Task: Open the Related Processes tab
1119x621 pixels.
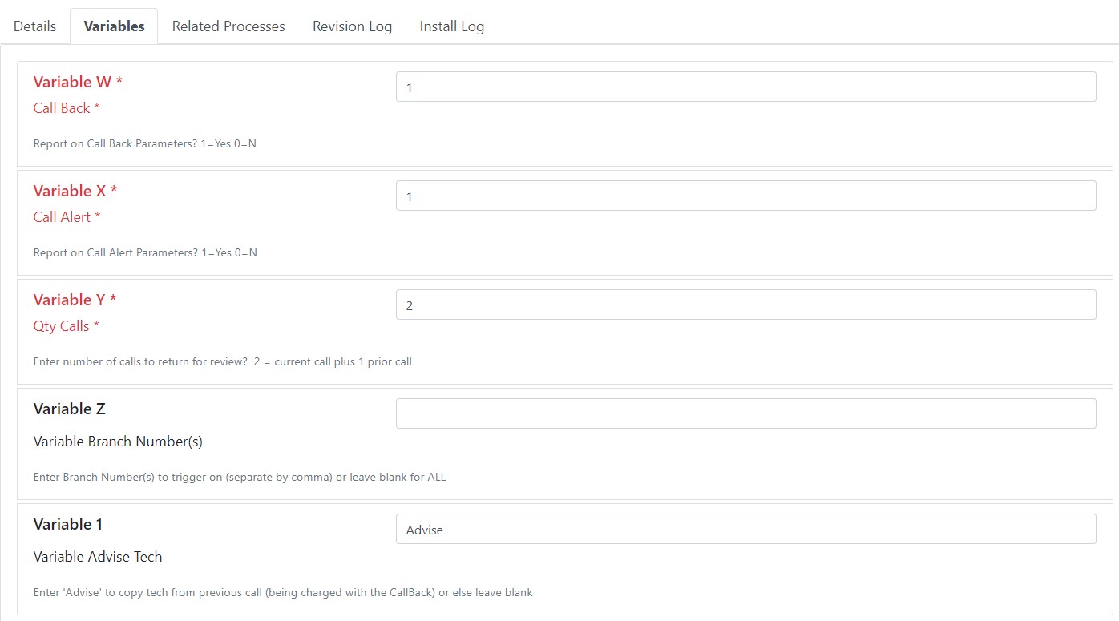Action: click(x=228, y=26)
